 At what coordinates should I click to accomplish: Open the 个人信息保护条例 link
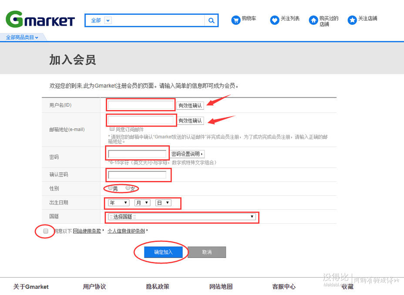click(x=126, y=231)
